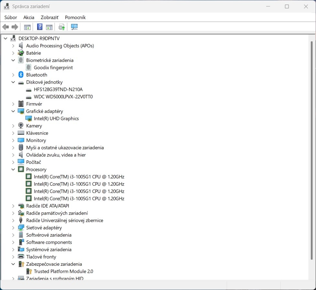The image size is (316, 290).
Task: Open the Zobraziť menu
Action: click(49, 17)
